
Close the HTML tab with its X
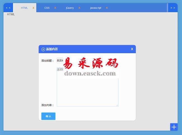point(33,8)
